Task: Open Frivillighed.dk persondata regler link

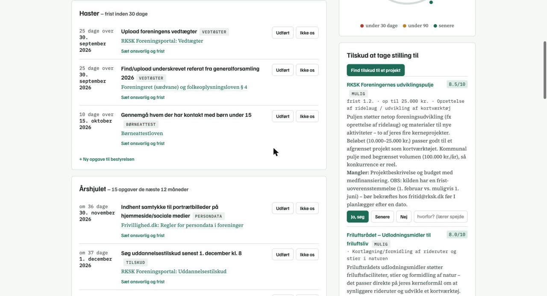Action: tap(182, 225)
